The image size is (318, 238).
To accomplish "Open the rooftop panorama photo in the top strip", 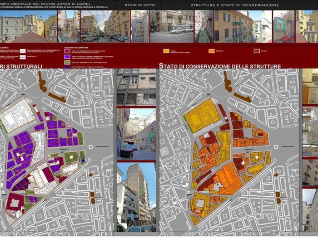I will tap(28, 26).
